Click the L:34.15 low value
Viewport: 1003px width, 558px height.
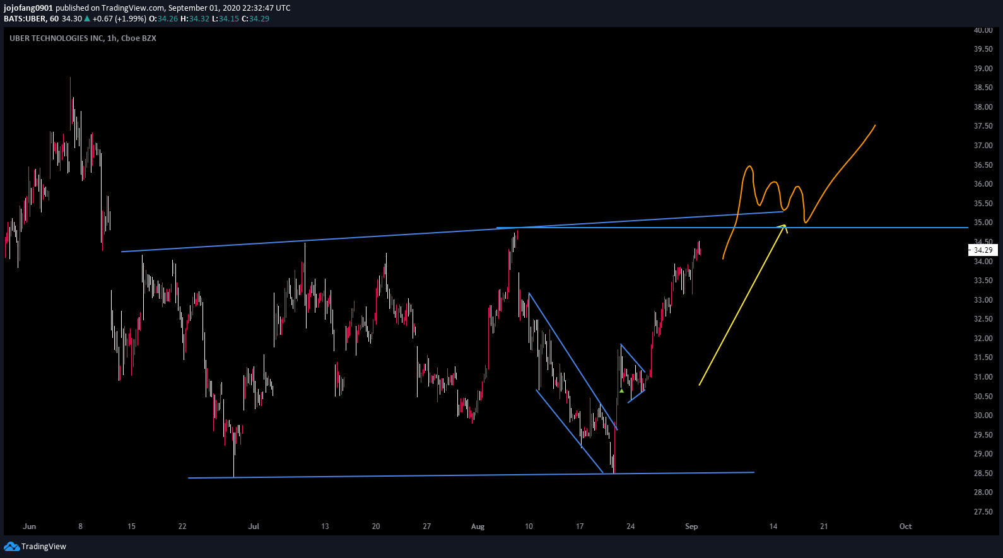tap(225, 19)
